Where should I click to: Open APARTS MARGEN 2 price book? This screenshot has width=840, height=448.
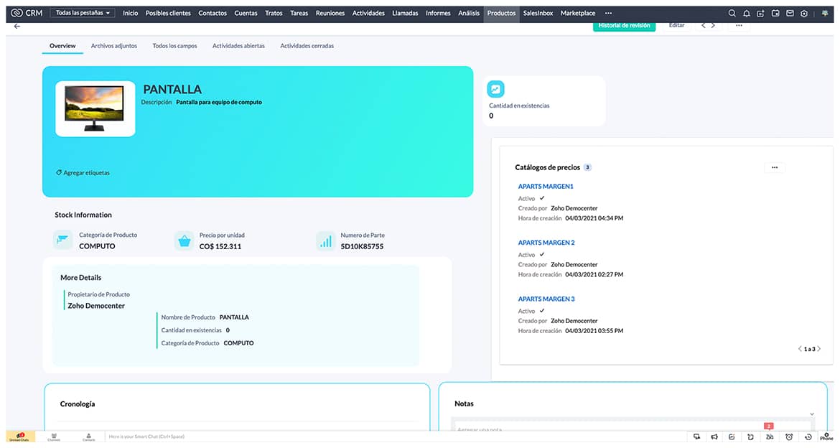[x=546, y=243]
